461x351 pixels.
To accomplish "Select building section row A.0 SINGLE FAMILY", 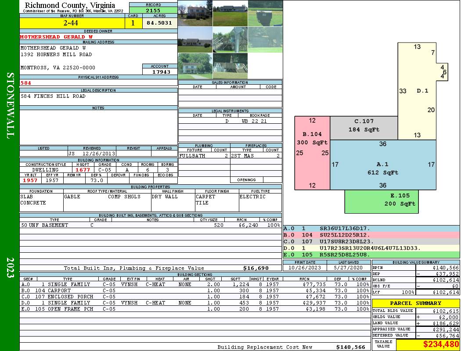I will tap(195, 284).
